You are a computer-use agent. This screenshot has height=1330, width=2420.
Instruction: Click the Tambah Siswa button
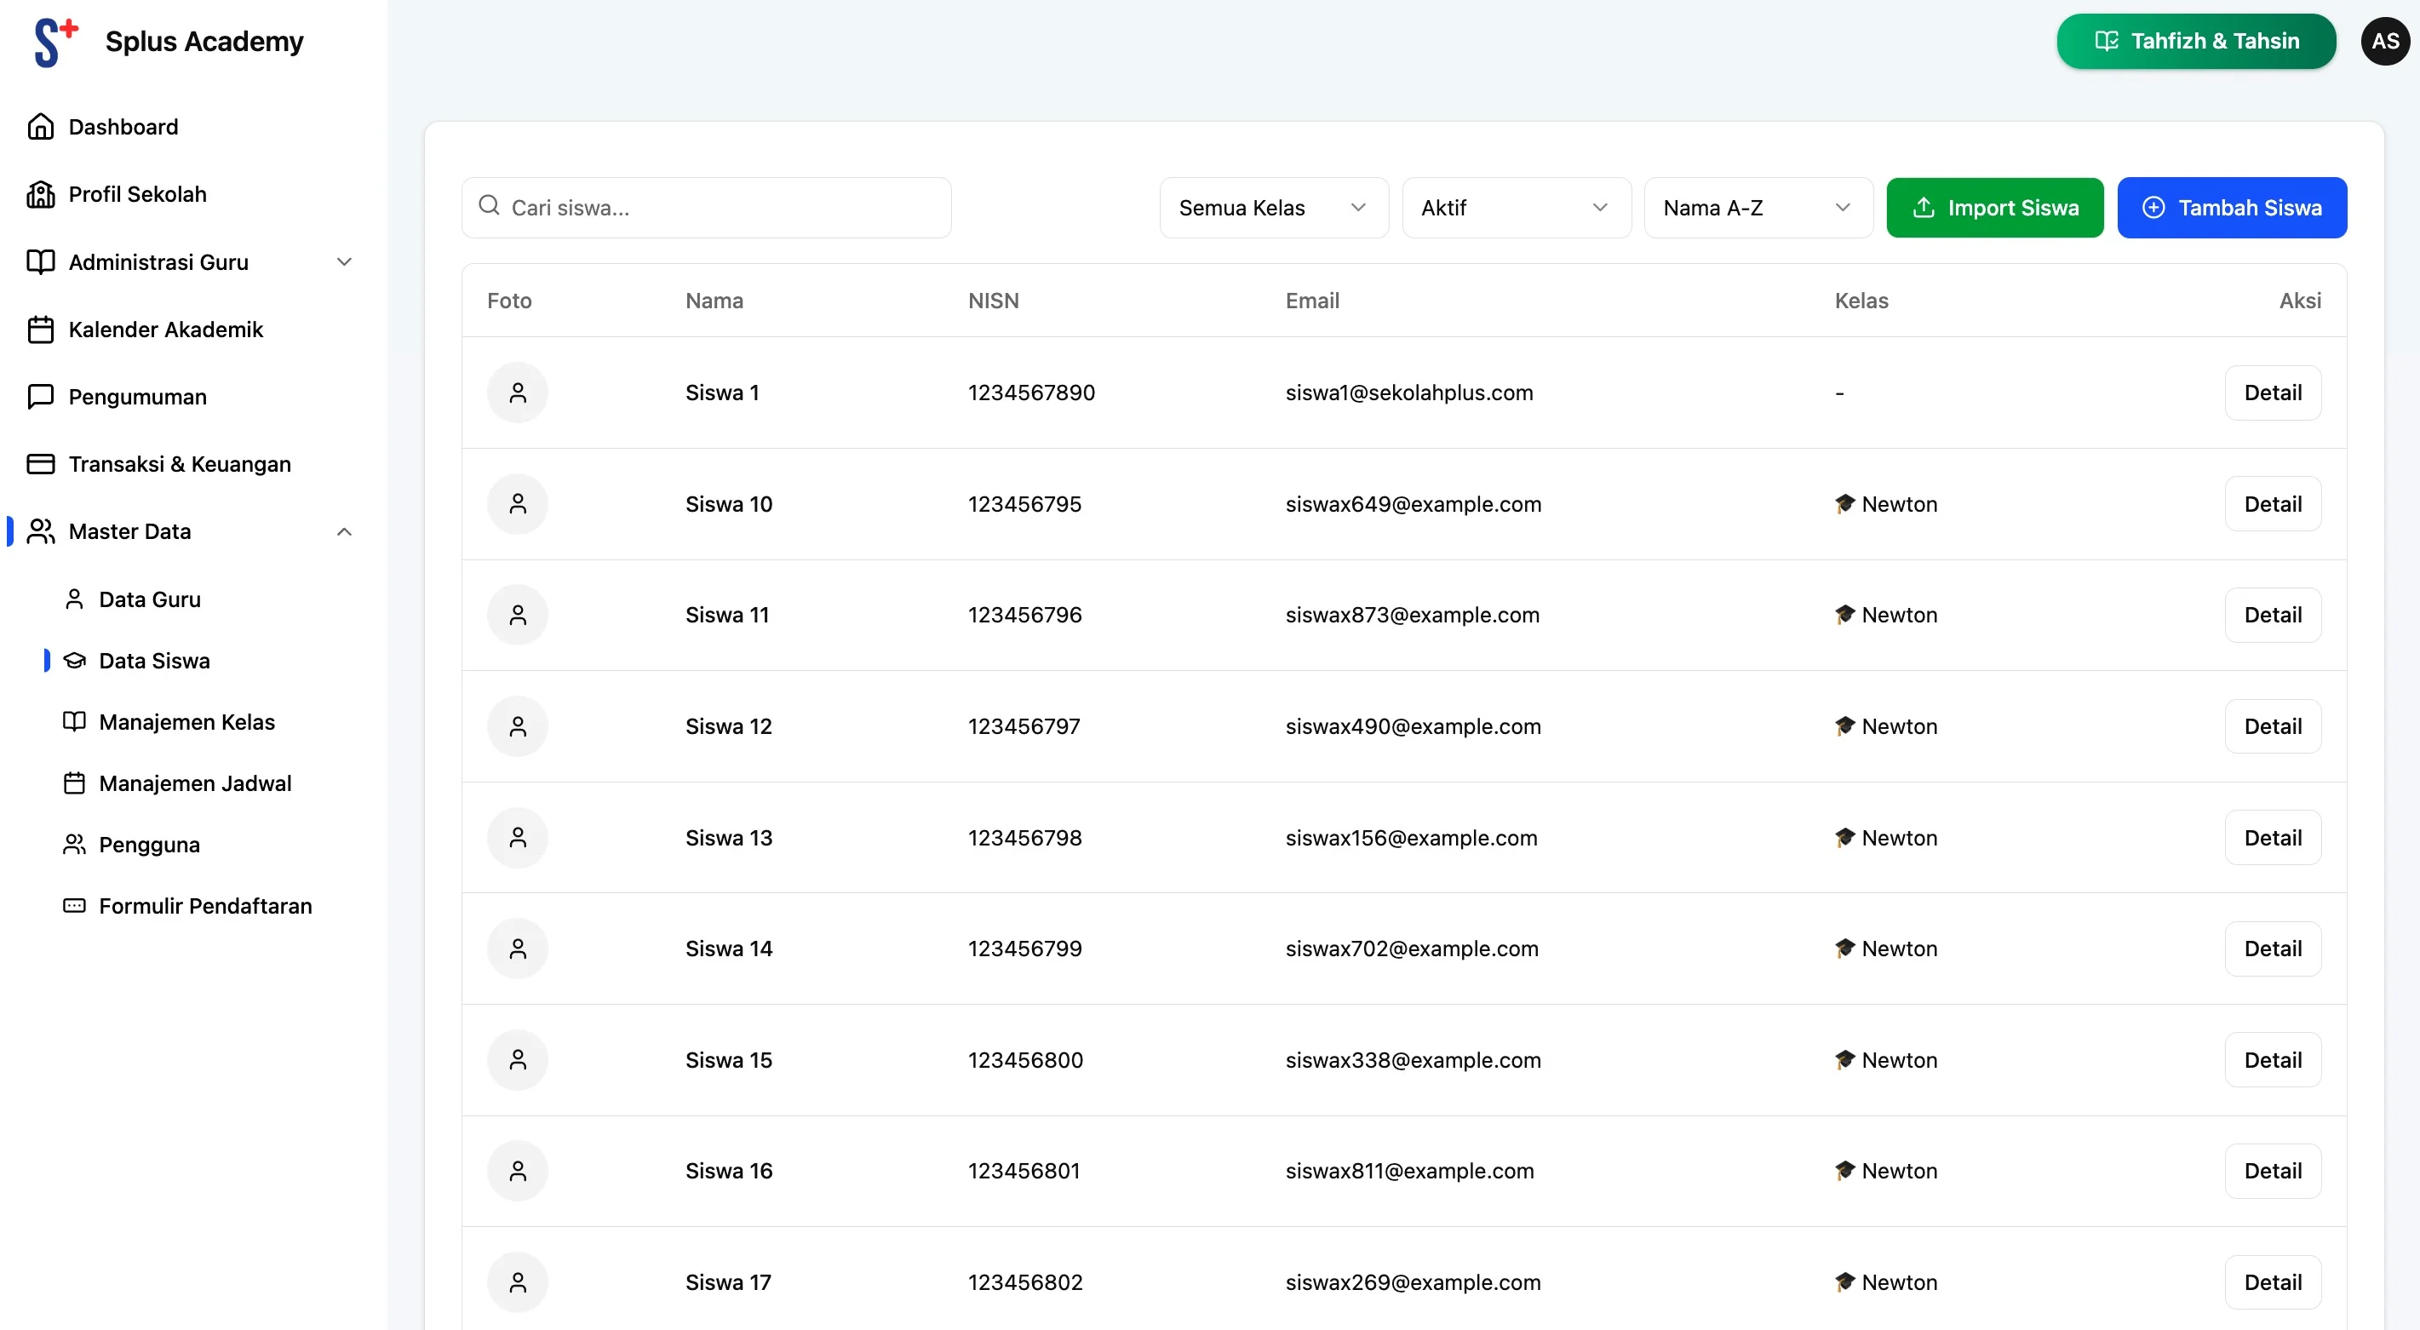tap(2233, 207)
